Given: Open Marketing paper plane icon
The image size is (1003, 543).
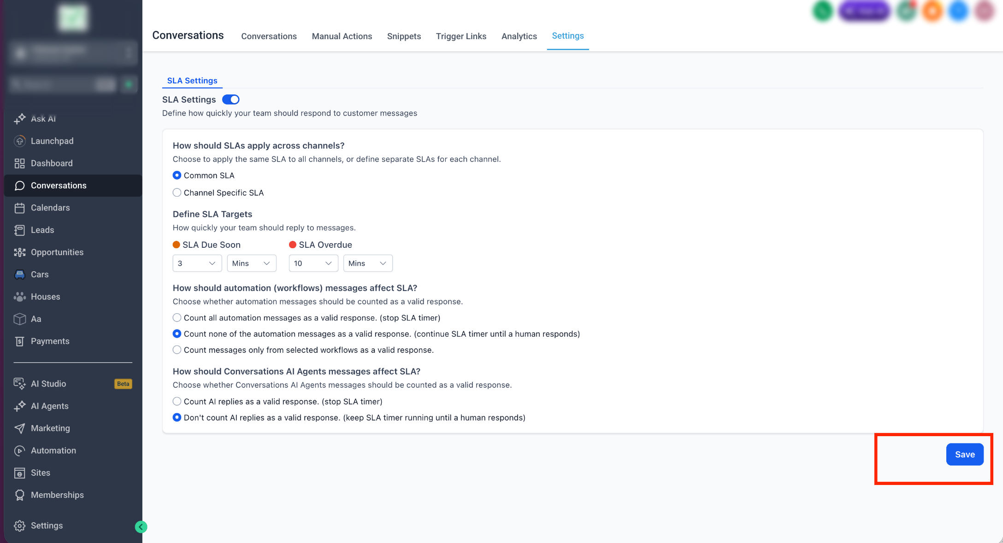Looking at the screenshot, I should click(x=19, y=428).
